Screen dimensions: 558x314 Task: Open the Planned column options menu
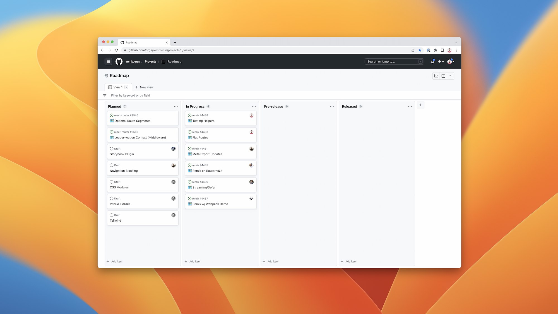(176, 106)
